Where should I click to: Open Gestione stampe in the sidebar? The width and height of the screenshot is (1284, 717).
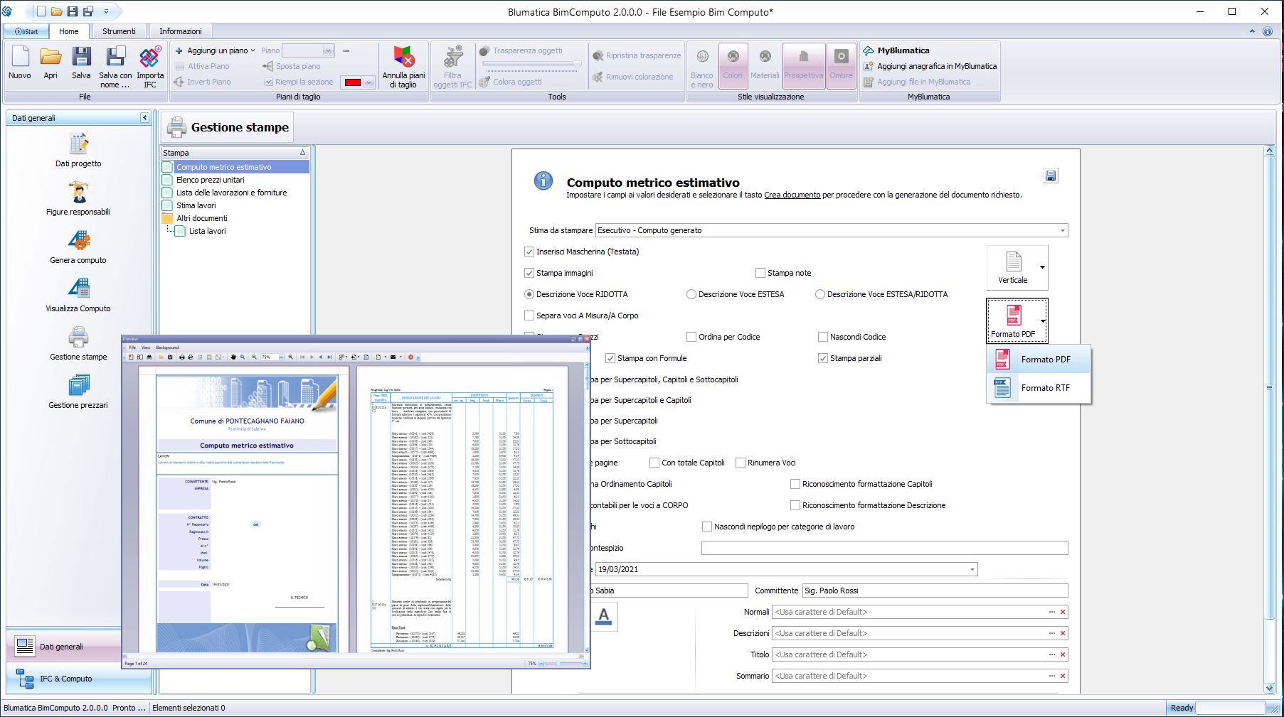click(78, 343)
